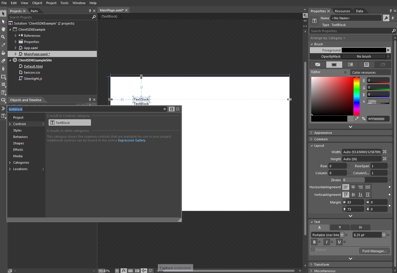Select the Selection tool

click(x=3, y=14)
